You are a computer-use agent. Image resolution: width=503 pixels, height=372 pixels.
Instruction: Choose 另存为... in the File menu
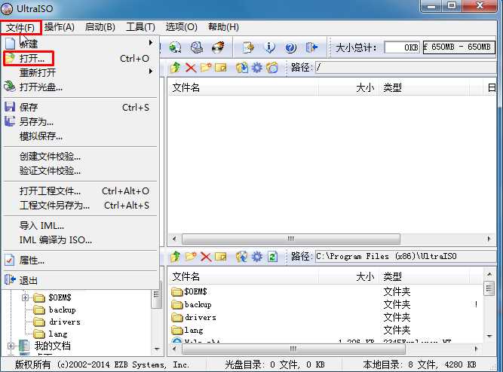[x=36, y=122]
